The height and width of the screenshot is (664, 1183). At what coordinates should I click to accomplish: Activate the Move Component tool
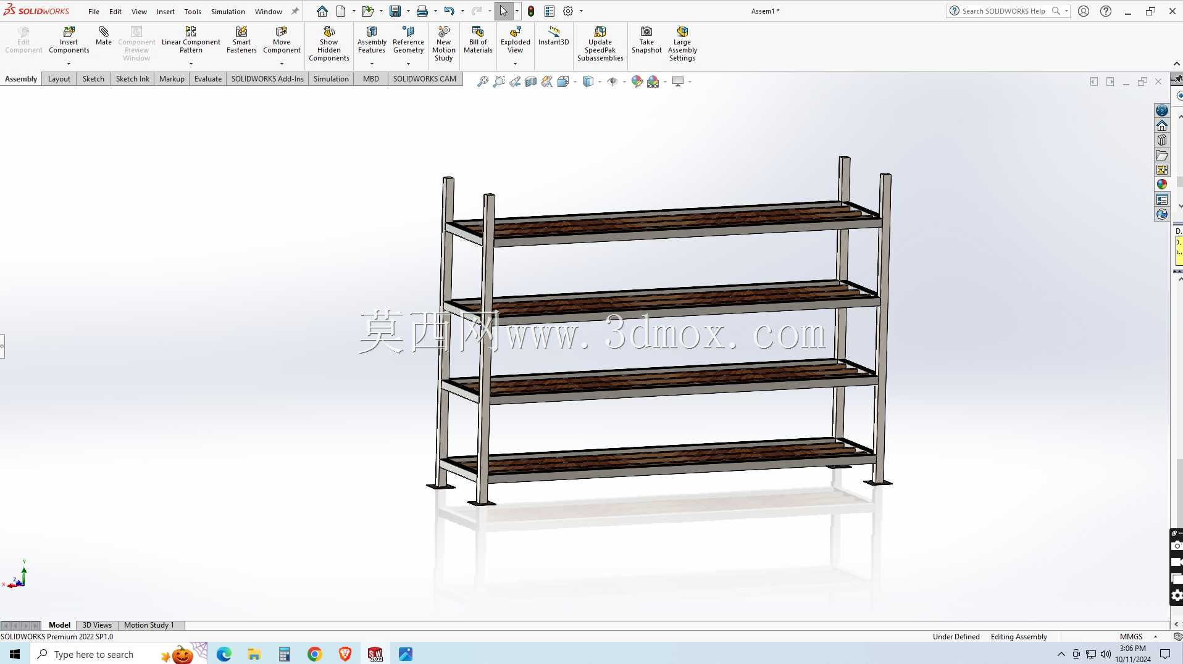pyautogui.click(x=282, y=39)
